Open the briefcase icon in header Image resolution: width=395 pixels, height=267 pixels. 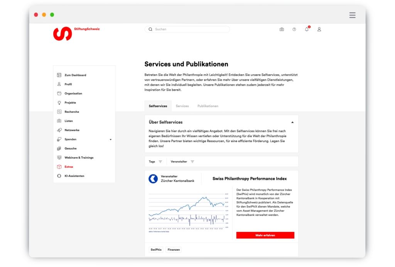pyautogui.click(x=282, y=29)
